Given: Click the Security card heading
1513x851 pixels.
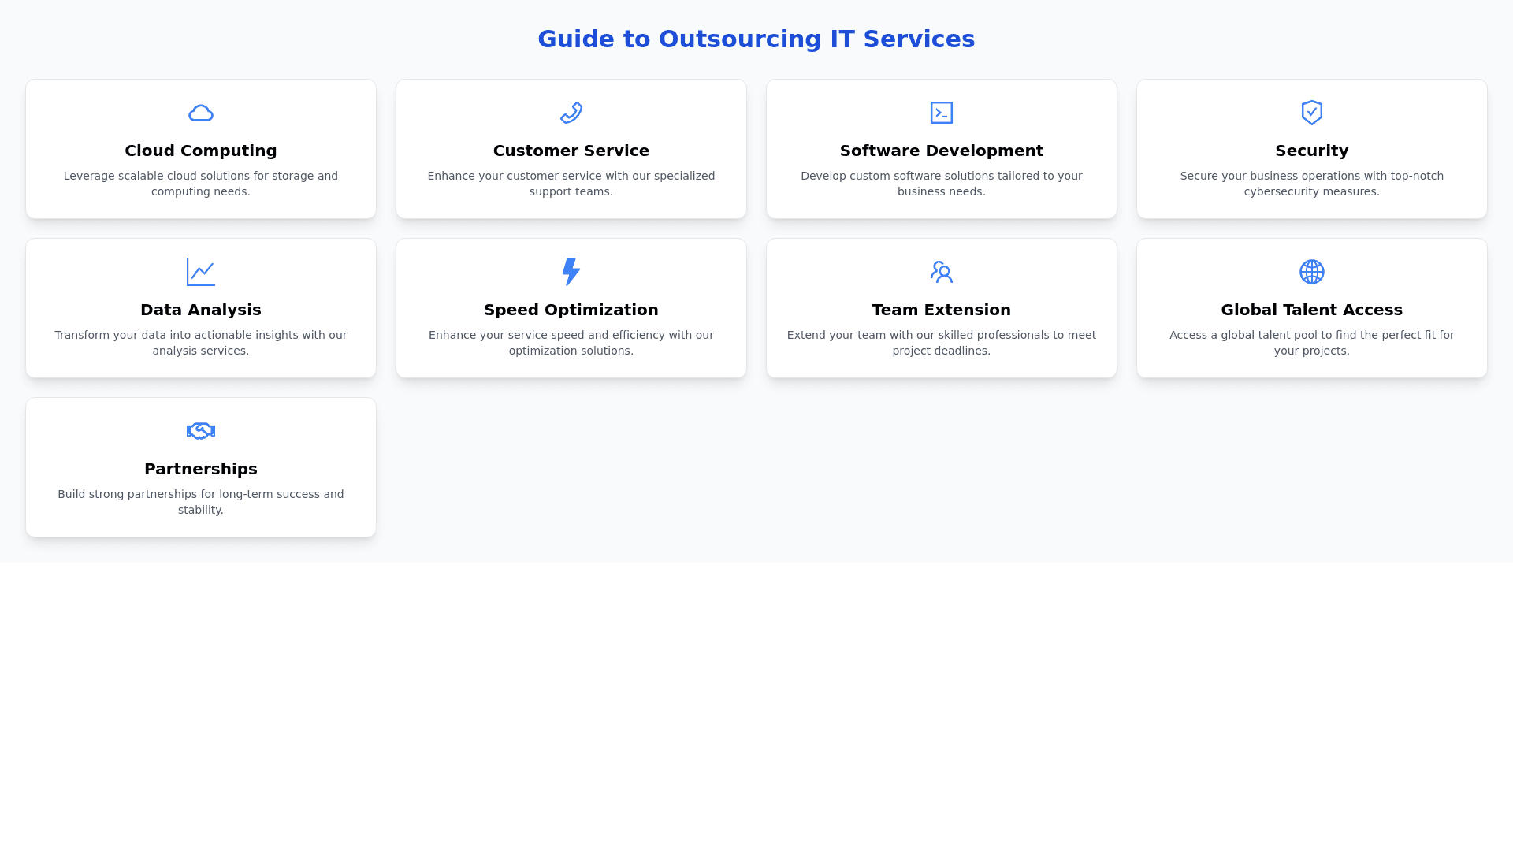Looking at the screenshot, I should 1311,151.
